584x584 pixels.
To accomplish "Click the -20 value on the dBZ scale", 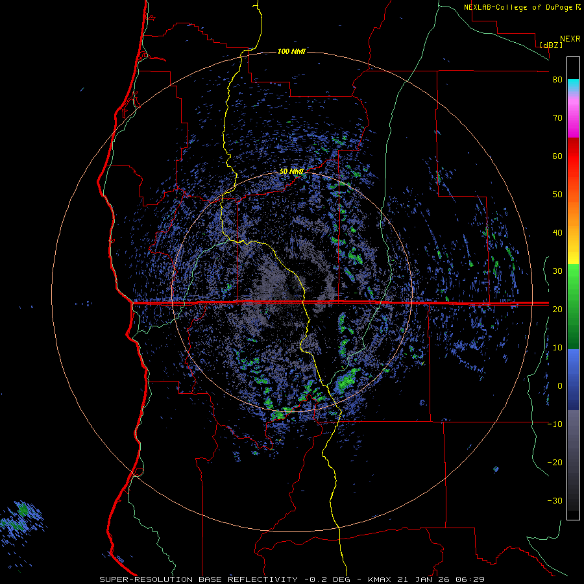I will point(555,462).
